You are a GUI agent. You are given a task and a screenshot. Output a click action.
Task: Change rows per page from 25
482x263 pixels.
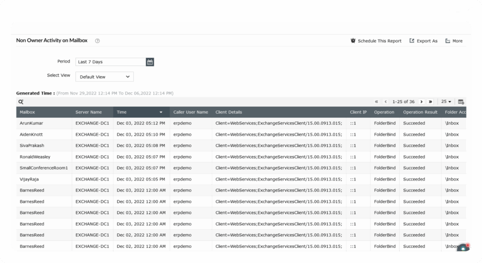446,102
